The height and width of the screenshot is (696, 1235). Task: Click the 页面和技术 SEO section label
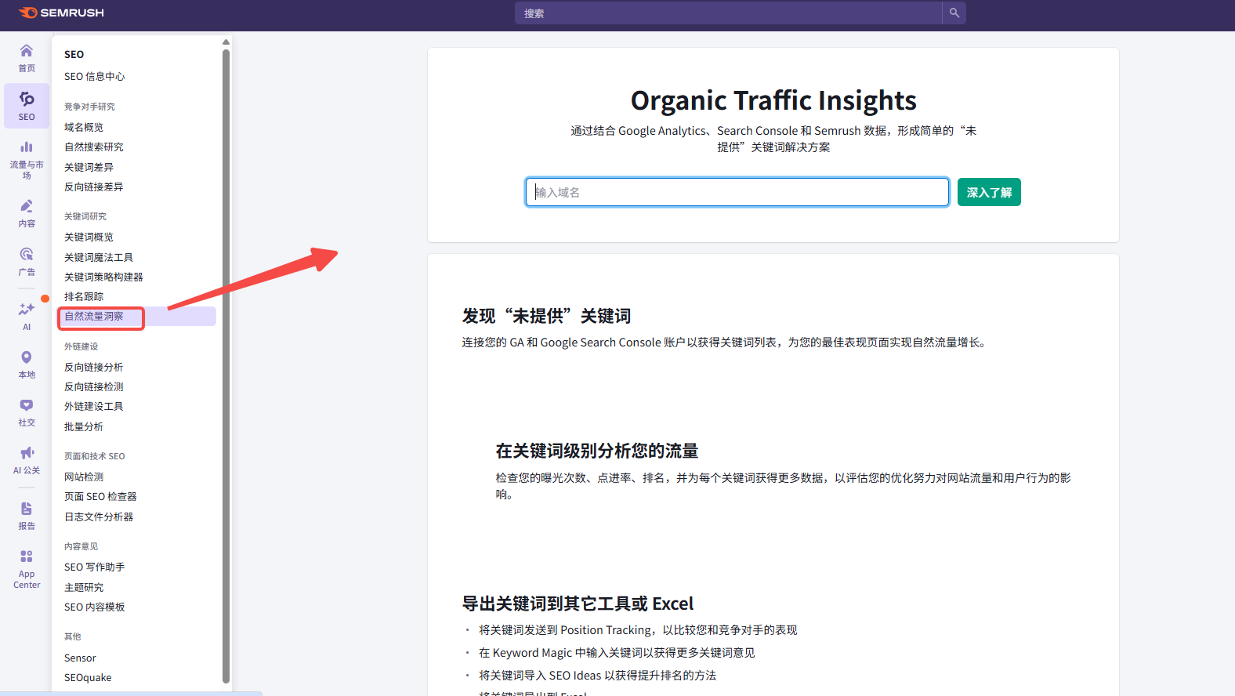coord(94,456)
